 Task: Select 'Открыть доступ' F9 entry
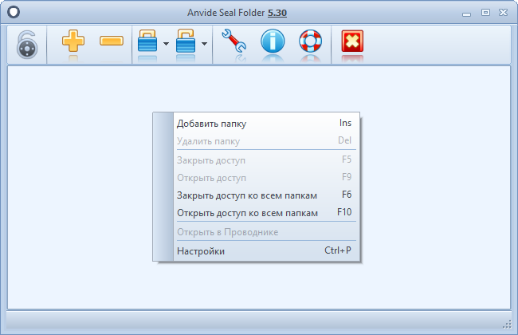tap(265, 178)
